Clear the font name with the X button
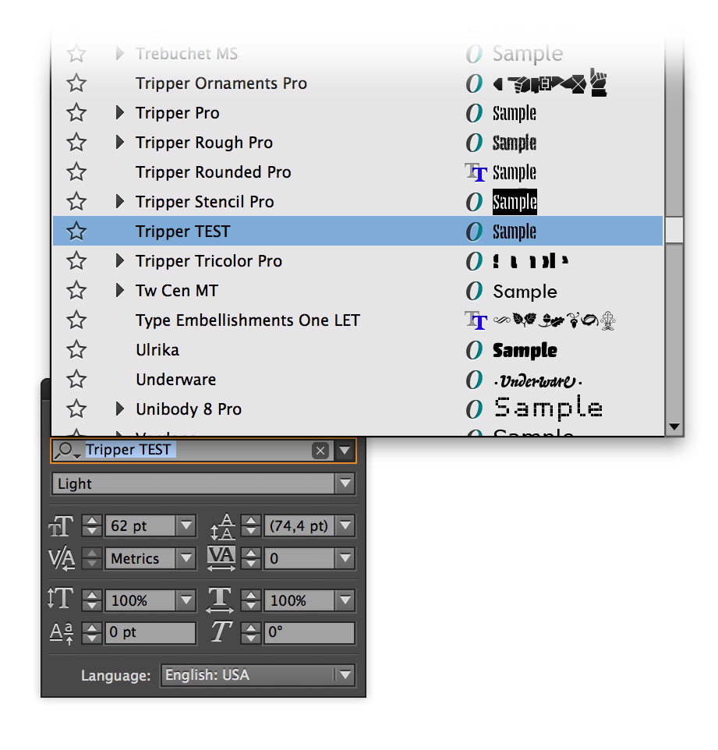Image resolution: width=718 pixels, height=750 pixels. point(320,451)
